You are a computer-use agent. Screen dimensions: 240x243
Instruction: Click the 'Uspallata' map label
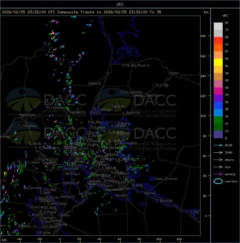[x=27, y=115]
